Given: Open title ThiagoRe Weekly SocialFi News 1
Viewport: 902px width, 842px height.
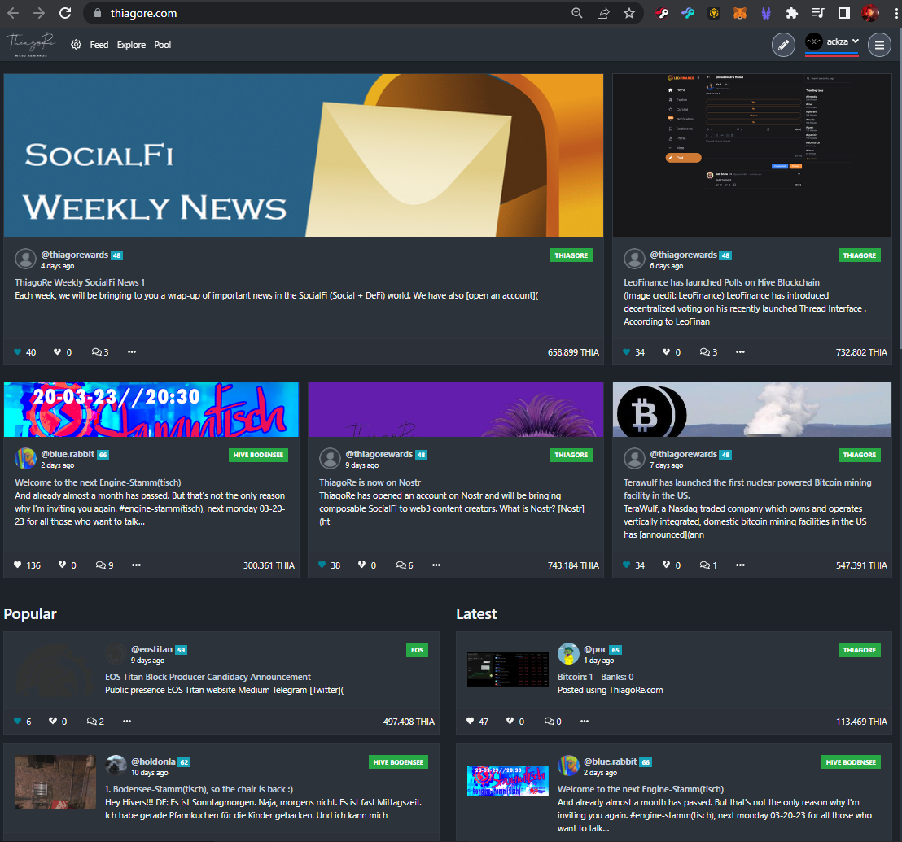Looking at the screenshot, I should point(80,282).
